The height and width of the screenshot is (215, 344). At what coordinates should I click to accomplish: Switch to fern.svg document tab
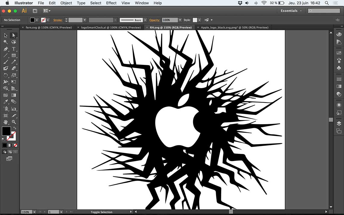[49, 28]
